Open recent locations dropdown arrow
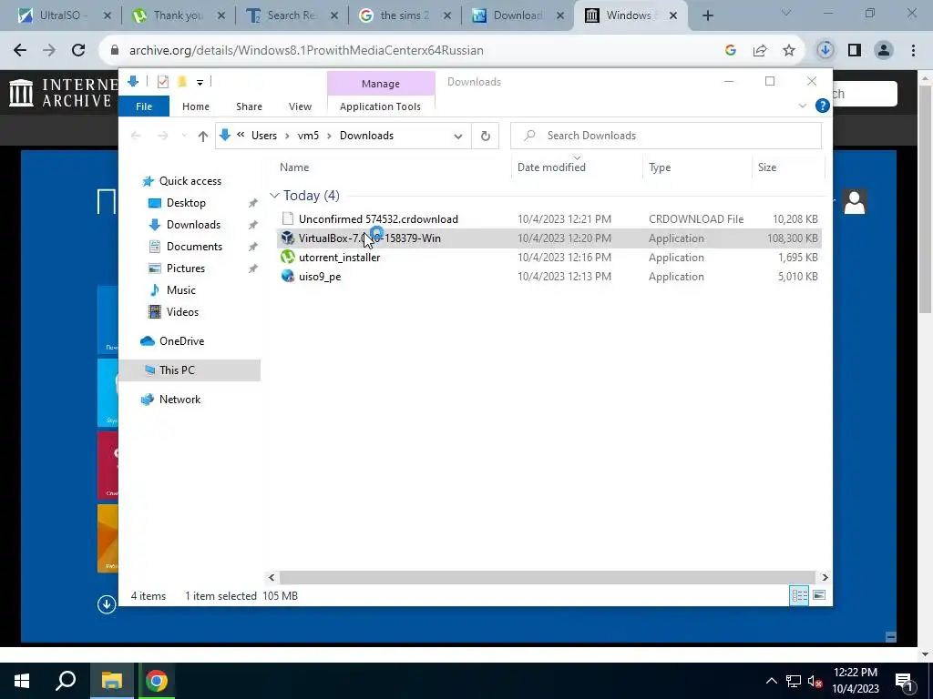Image resolution: width=933 pixels, height=699 pixels. 184,137
